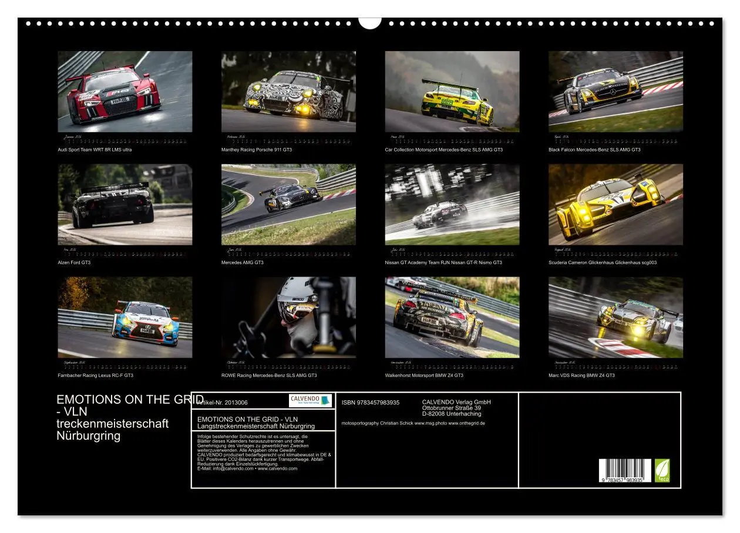Click the Nissan GT-R Nismo photo
This screenshot has width=740, height=533.
point(452,204)
